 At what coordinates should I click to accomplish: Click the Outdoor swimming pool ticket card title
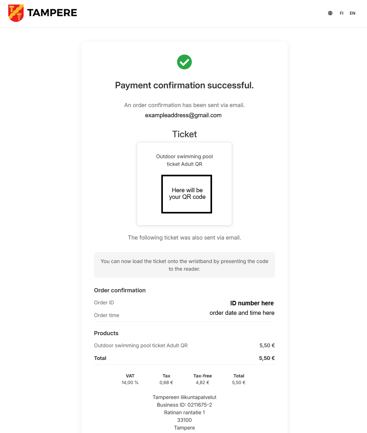[184, 160]
